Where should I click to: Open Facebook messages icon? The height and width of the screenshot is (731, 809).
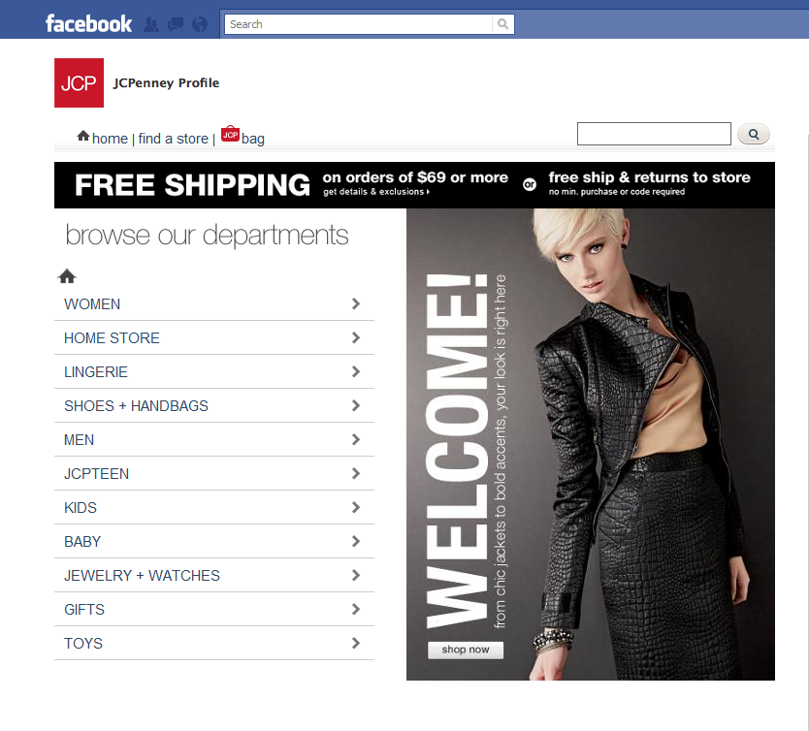point(176,24)
